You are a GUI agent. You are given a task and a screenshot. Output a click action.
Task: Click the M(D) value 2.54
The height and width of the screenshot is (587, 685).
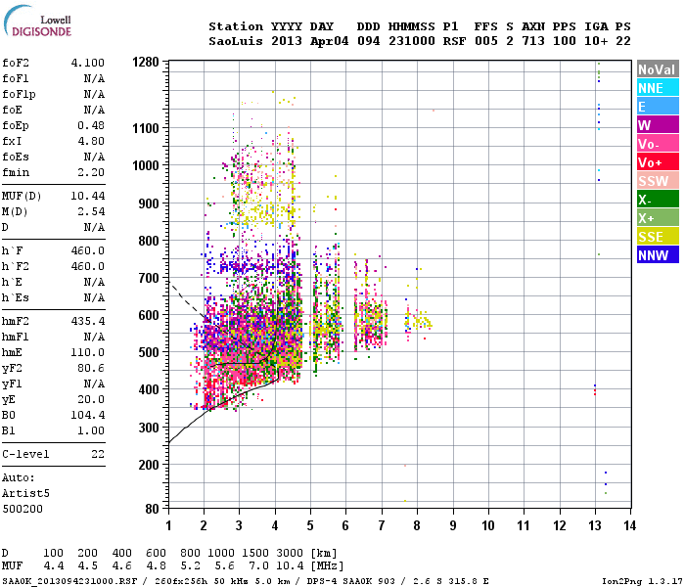(x=91, y=211)
